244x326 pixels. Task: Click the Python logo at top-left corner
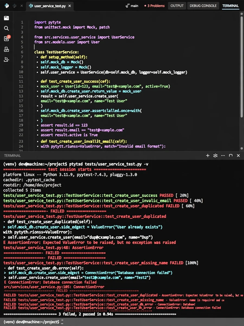[7, 6]
